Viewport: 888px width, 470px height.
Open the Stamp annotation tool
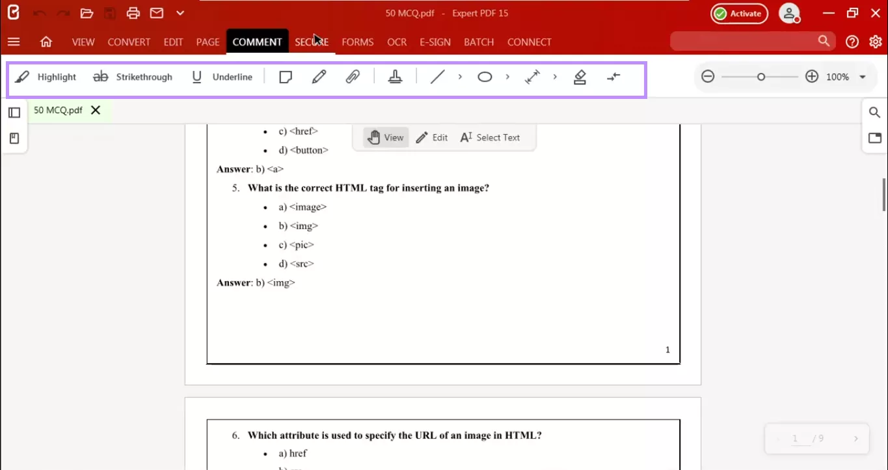pyautogui.click(x=396, y=76)
